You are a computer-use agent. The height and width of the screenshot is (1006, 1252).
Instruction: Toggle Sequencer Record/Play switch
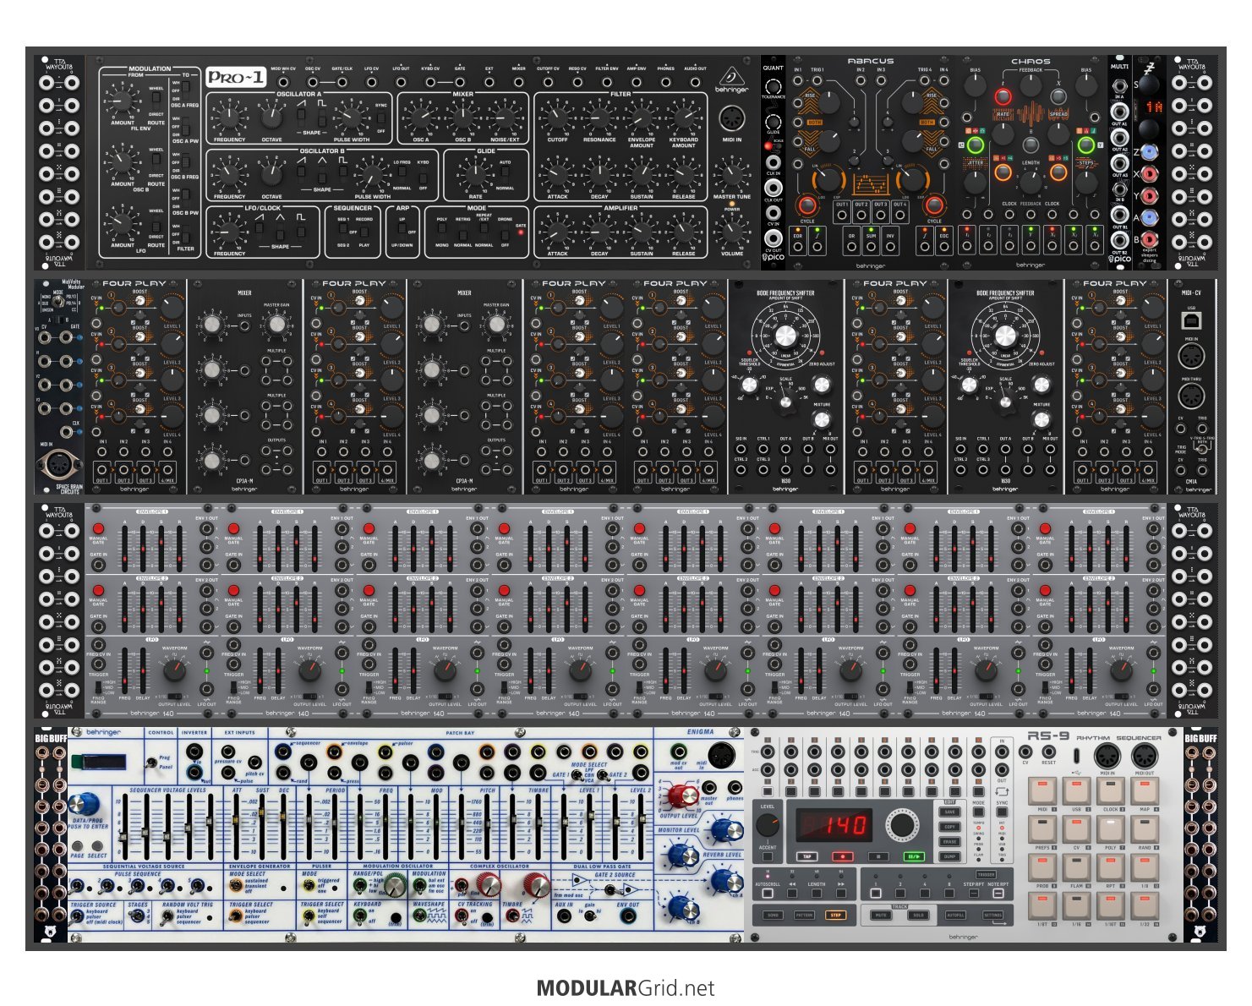pyautogui.click(x=364, y=232)
